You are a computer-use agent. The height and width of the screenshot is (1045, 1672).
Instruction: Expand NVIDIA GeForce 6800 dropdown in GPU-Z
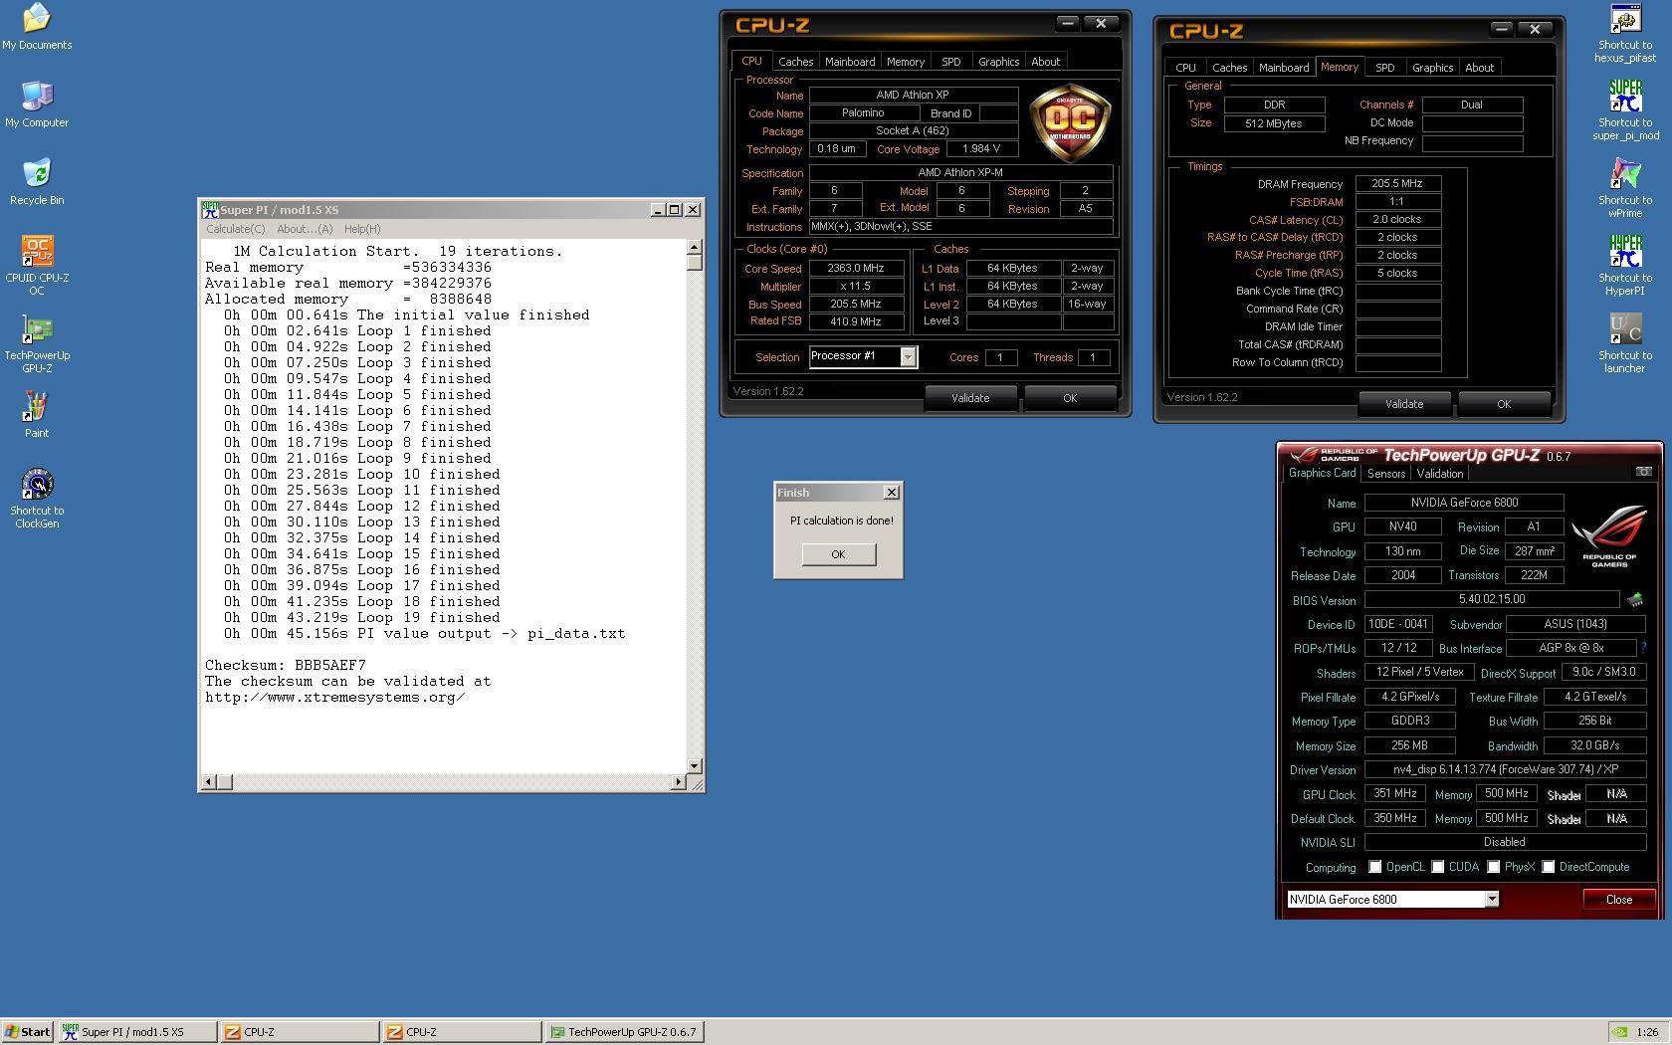click(1491, 899)
